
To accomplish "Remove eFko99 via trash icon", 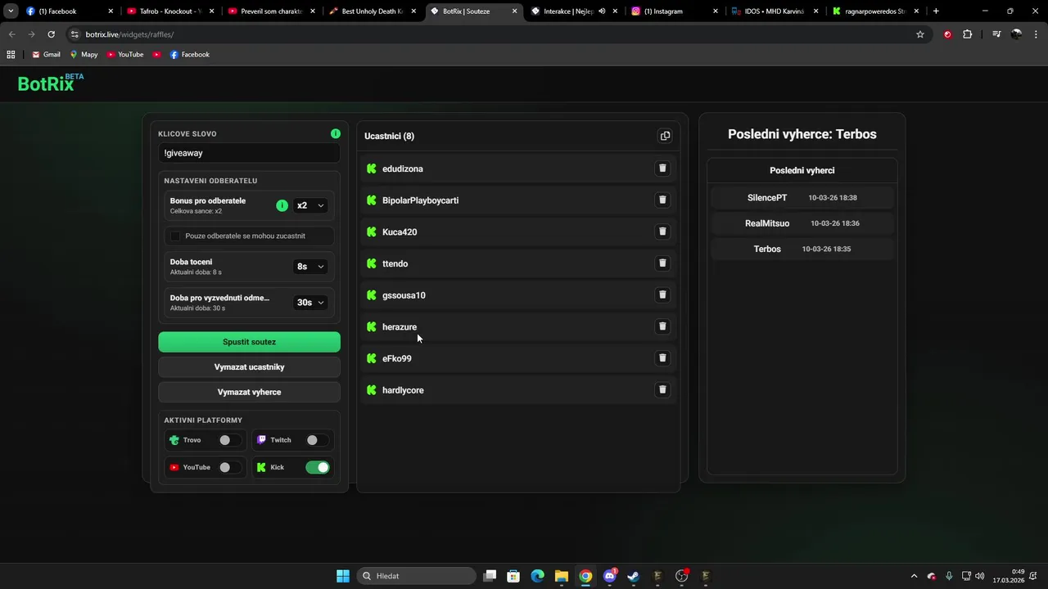I will [662, 358].
